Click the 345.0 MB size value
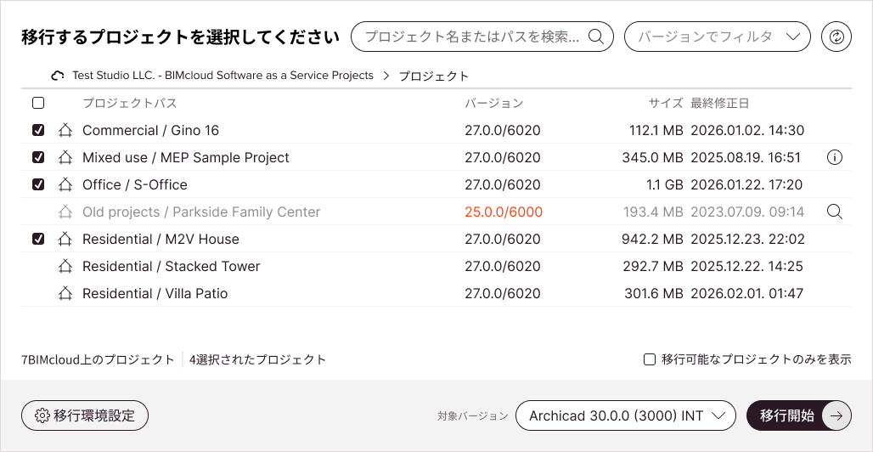Screen dimensions: 873x452 click(652, 158)
